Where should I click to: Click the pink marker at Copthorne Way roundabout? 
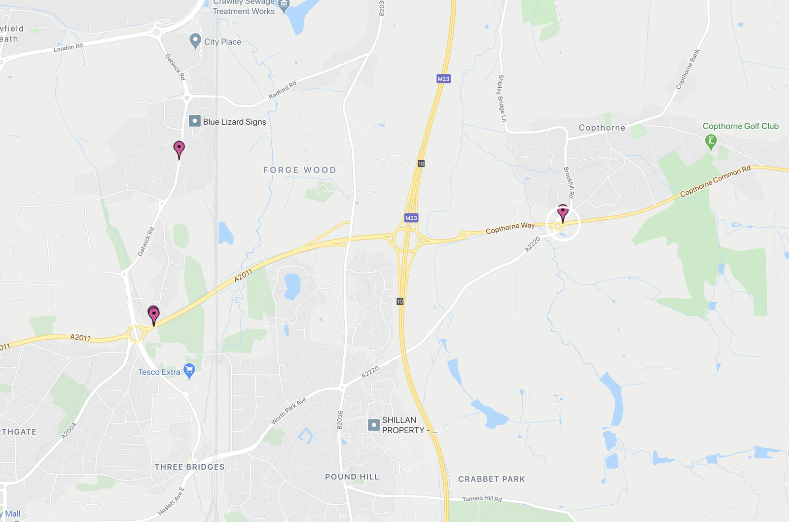pyautogui.click(x=563, y=214)
